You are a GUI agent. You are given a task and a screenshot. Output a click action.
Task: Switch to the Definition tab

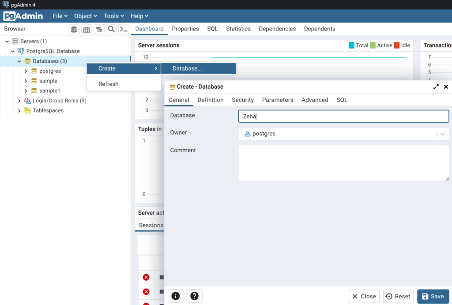[211, 100]
